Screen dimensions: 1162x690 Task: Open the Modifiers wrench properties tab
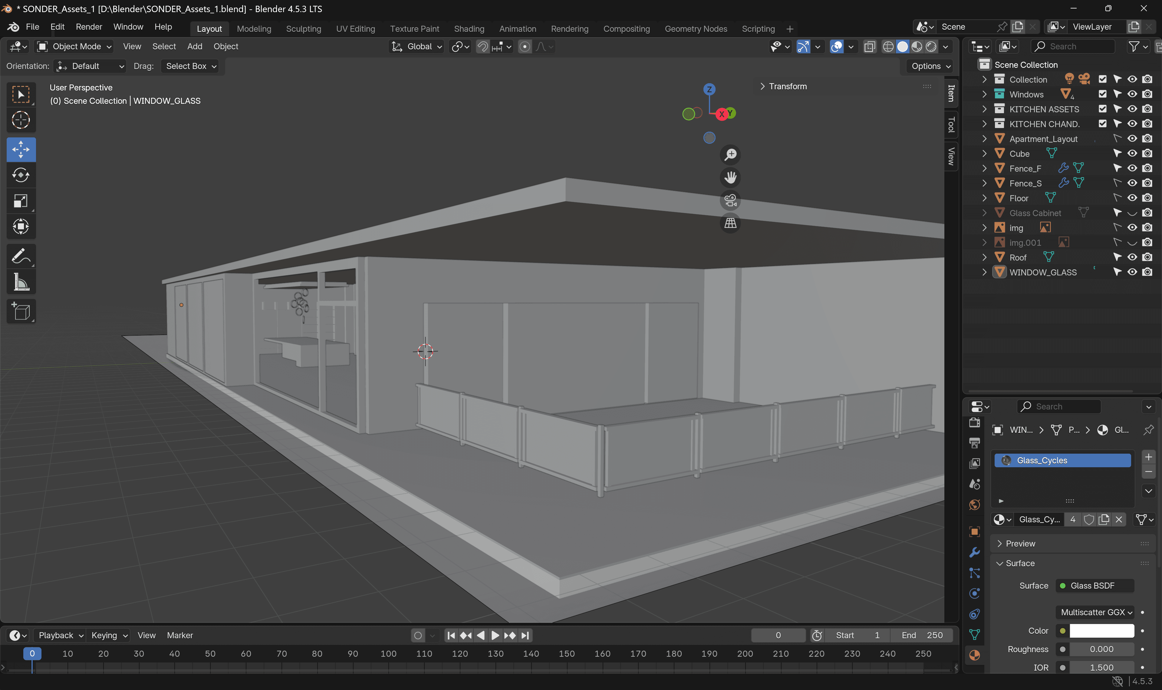coord(975,552)
